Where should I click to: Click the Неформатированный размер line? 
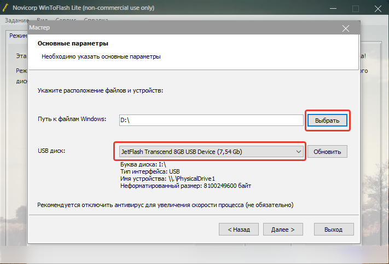(185, 186)
